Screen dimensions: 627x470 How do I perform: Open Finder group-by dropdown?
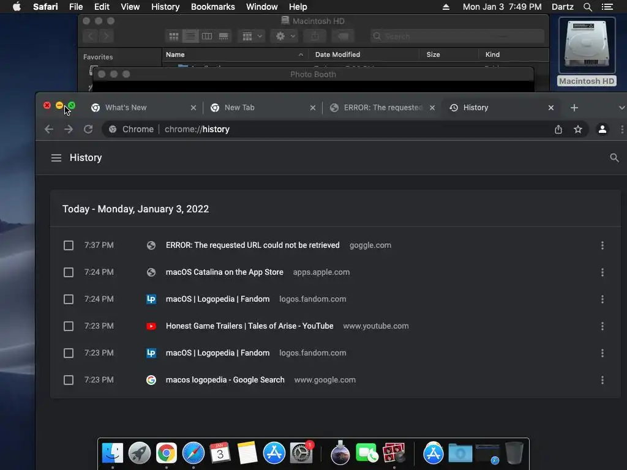(x=252, y=36)
